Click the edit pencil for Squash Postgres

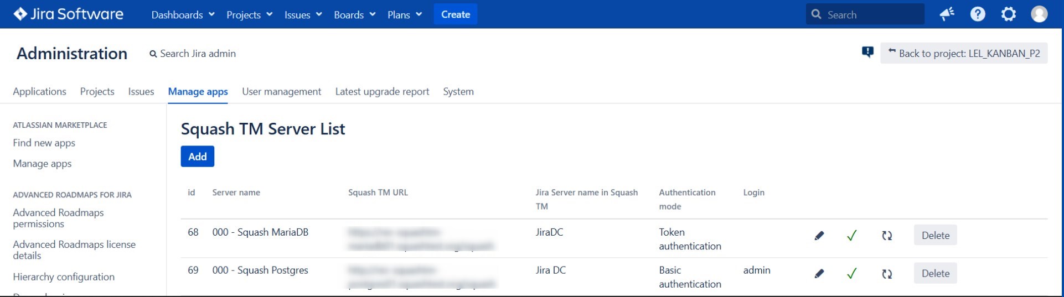click(819, 274)
